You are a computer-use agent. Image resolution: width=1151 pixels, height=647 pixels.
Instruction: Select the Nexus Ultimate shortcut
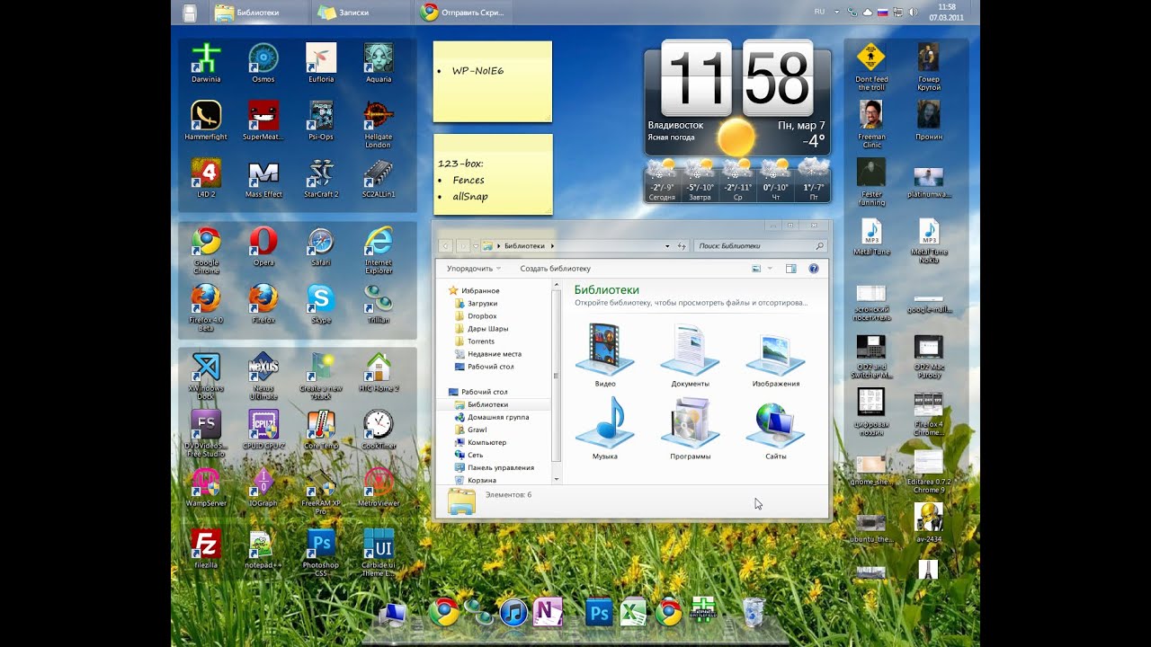coord(263,377)
